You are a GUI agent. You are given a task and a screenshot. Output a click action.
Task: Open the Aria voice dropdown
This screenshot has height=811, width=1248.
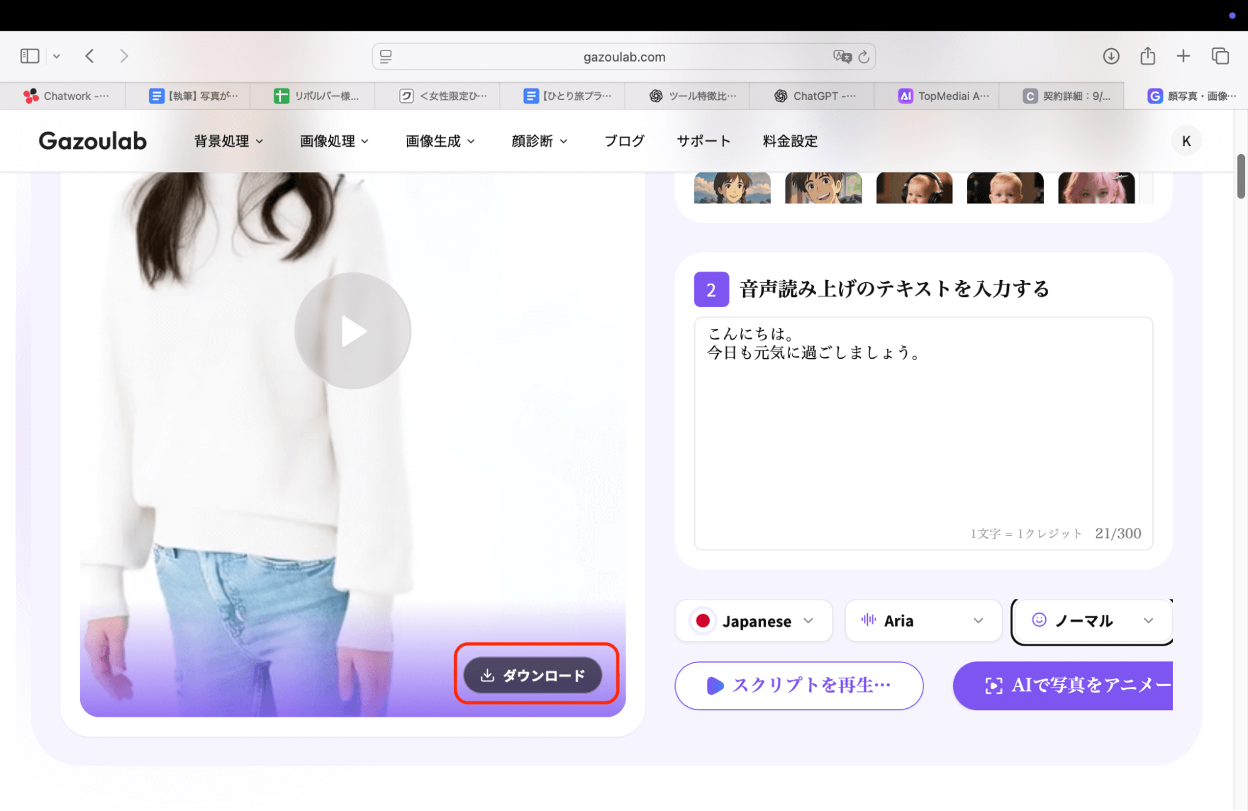point(923,620)
